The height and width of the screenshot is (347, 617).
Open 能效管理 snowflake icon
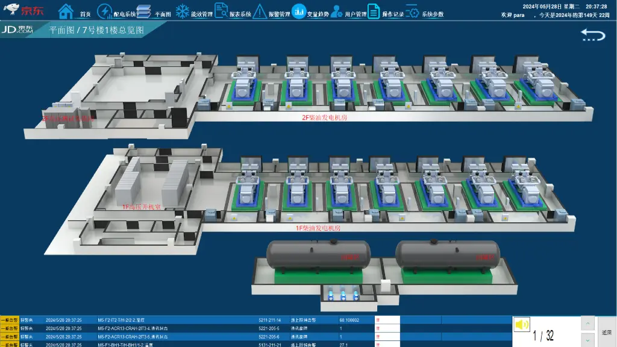[x=182, y=11]
